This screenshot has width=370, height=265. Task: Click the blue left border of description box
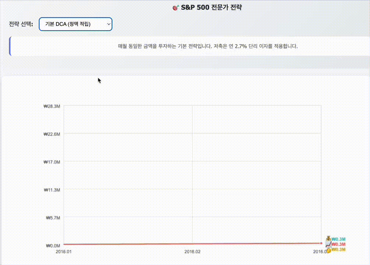[10, 46]
